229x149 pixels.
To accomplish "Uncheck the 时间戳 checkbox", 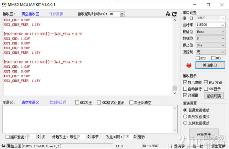I will 185,95.
